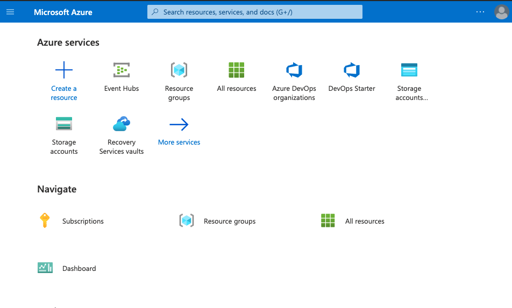
Task: Open the More services link text
Action: [x=179, y=142]
